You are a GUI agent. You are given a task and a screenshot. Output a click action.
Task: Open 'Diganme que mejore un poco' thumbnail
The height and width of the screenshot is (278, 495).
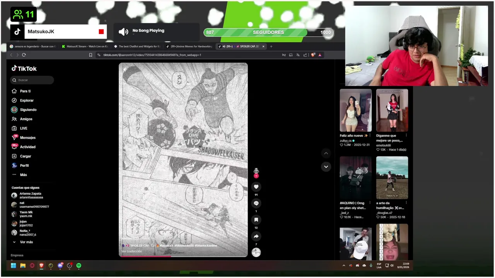pos(392,110)
